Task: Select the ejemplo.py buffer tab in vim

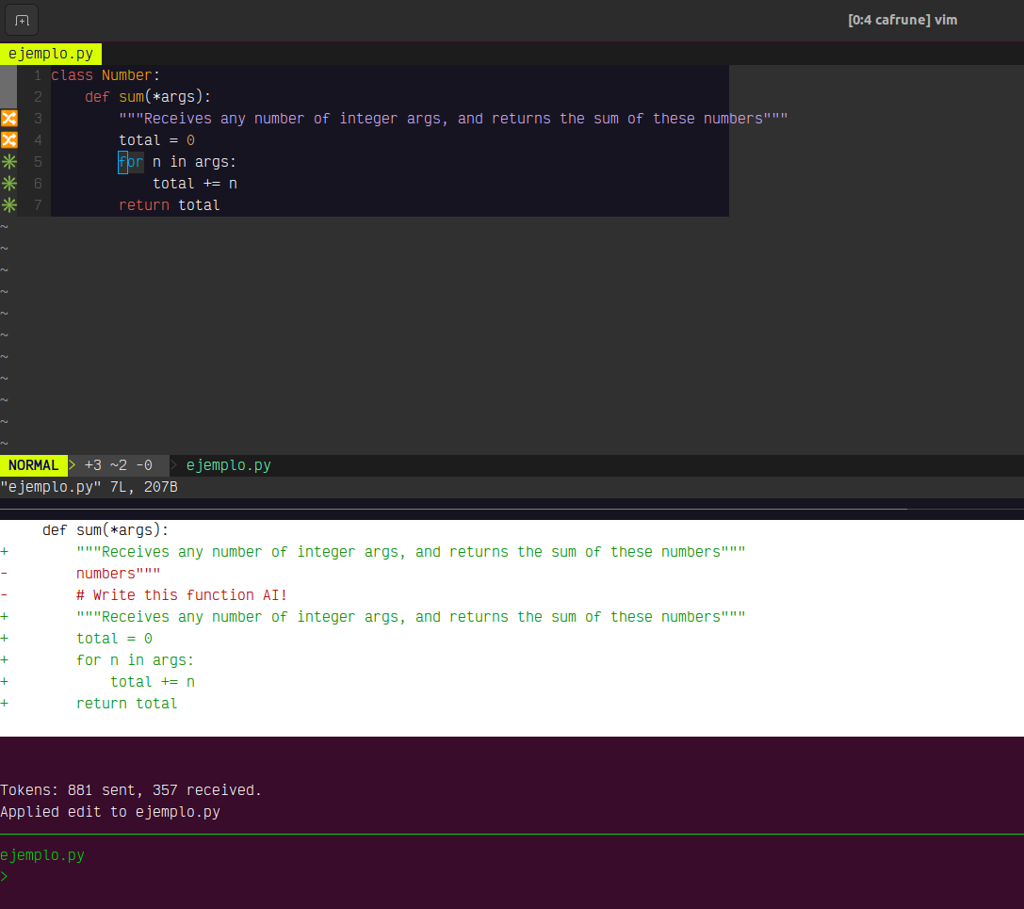Action: click(51, 54)
